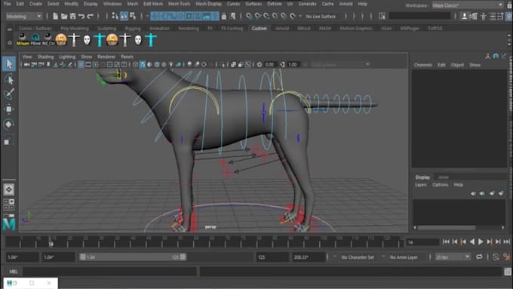Screen dimensions: 513x289
Task: Open the No Character Set dropdown
Action: [x=358, y=257]
